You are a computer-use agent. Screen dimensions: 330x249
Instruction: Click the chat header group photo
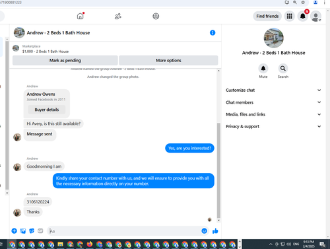(x=19, y=32)
